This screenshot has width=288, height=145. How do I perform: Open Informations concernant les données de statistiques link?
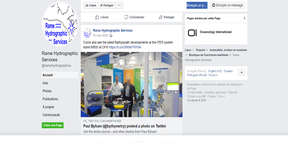pyautogui.click(x=215, y=86)
